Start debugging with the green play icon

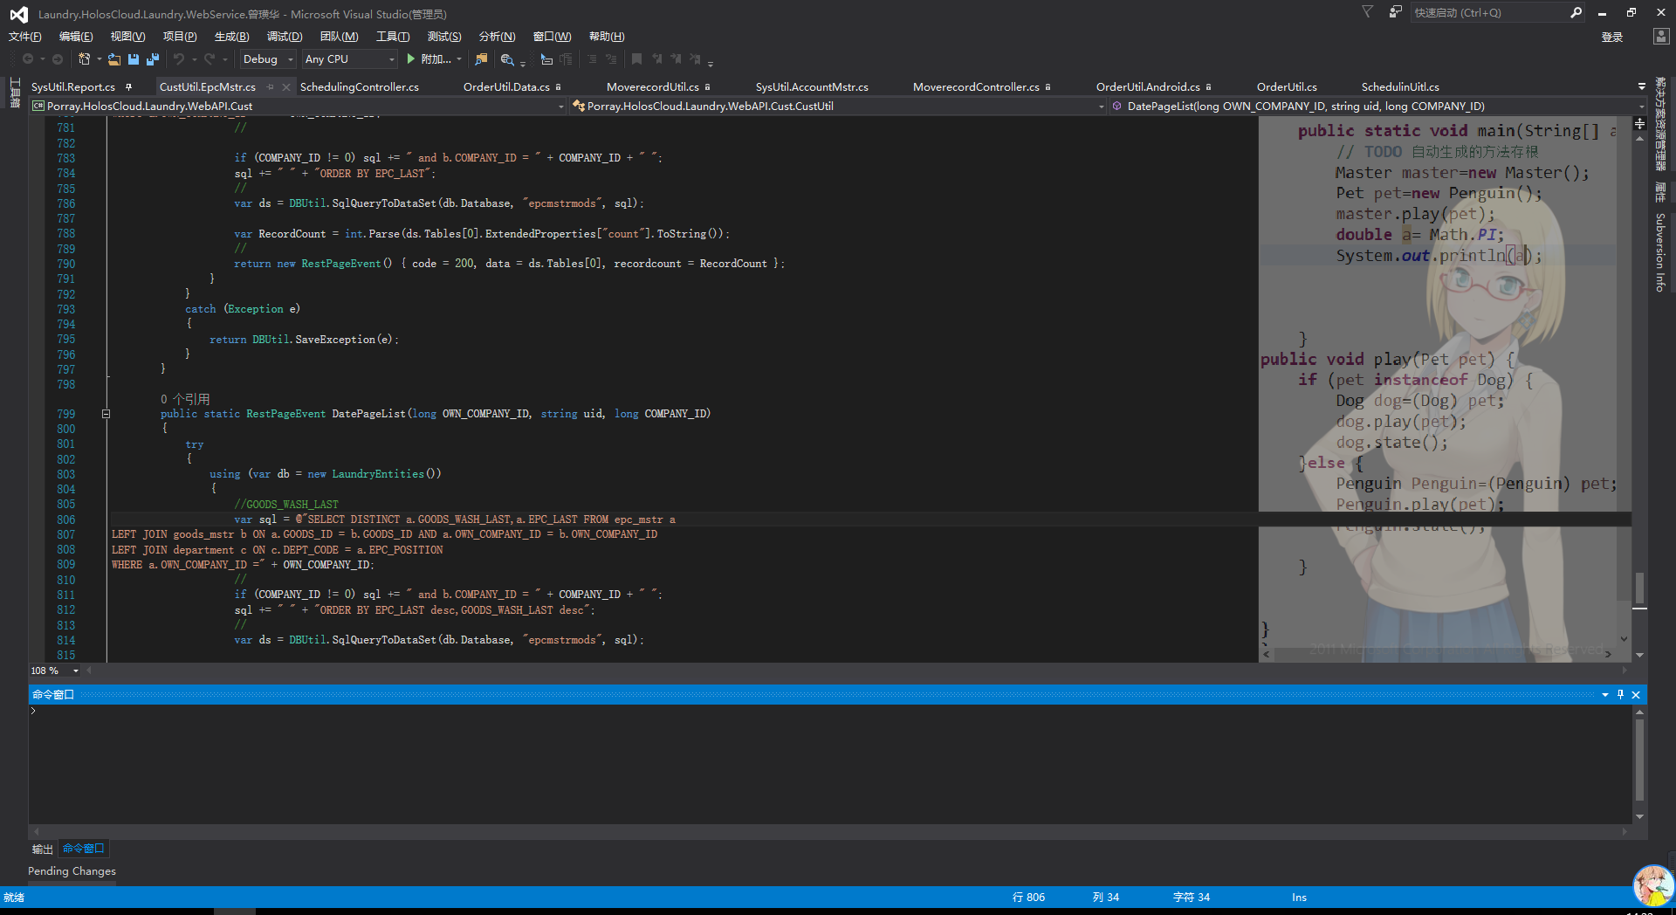pos(410,59)
